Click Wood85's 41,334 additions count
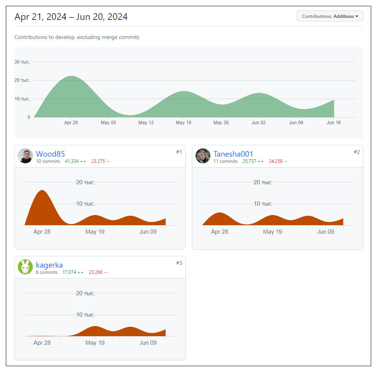 [76, 161]
